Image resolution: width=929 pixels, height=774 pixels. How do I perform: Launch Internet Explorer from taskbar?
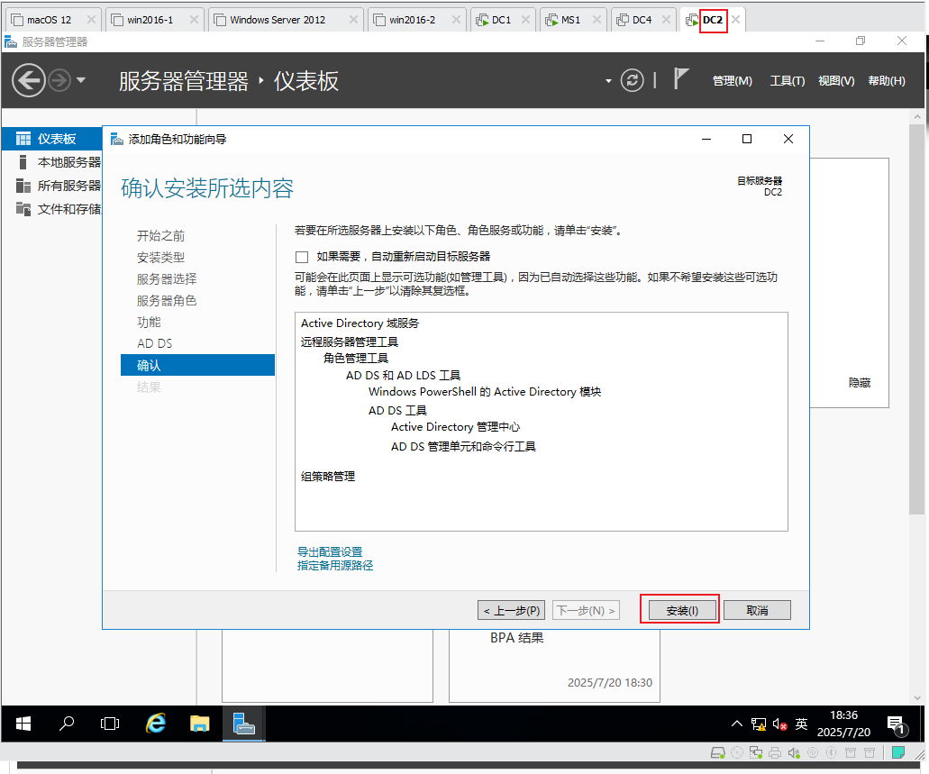click(x=155, y=724)
